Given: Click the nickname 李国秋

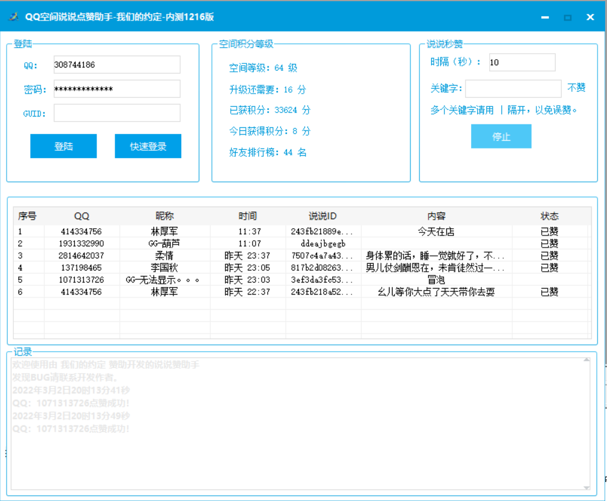Looking at the screenshot, I should point(164,268).
